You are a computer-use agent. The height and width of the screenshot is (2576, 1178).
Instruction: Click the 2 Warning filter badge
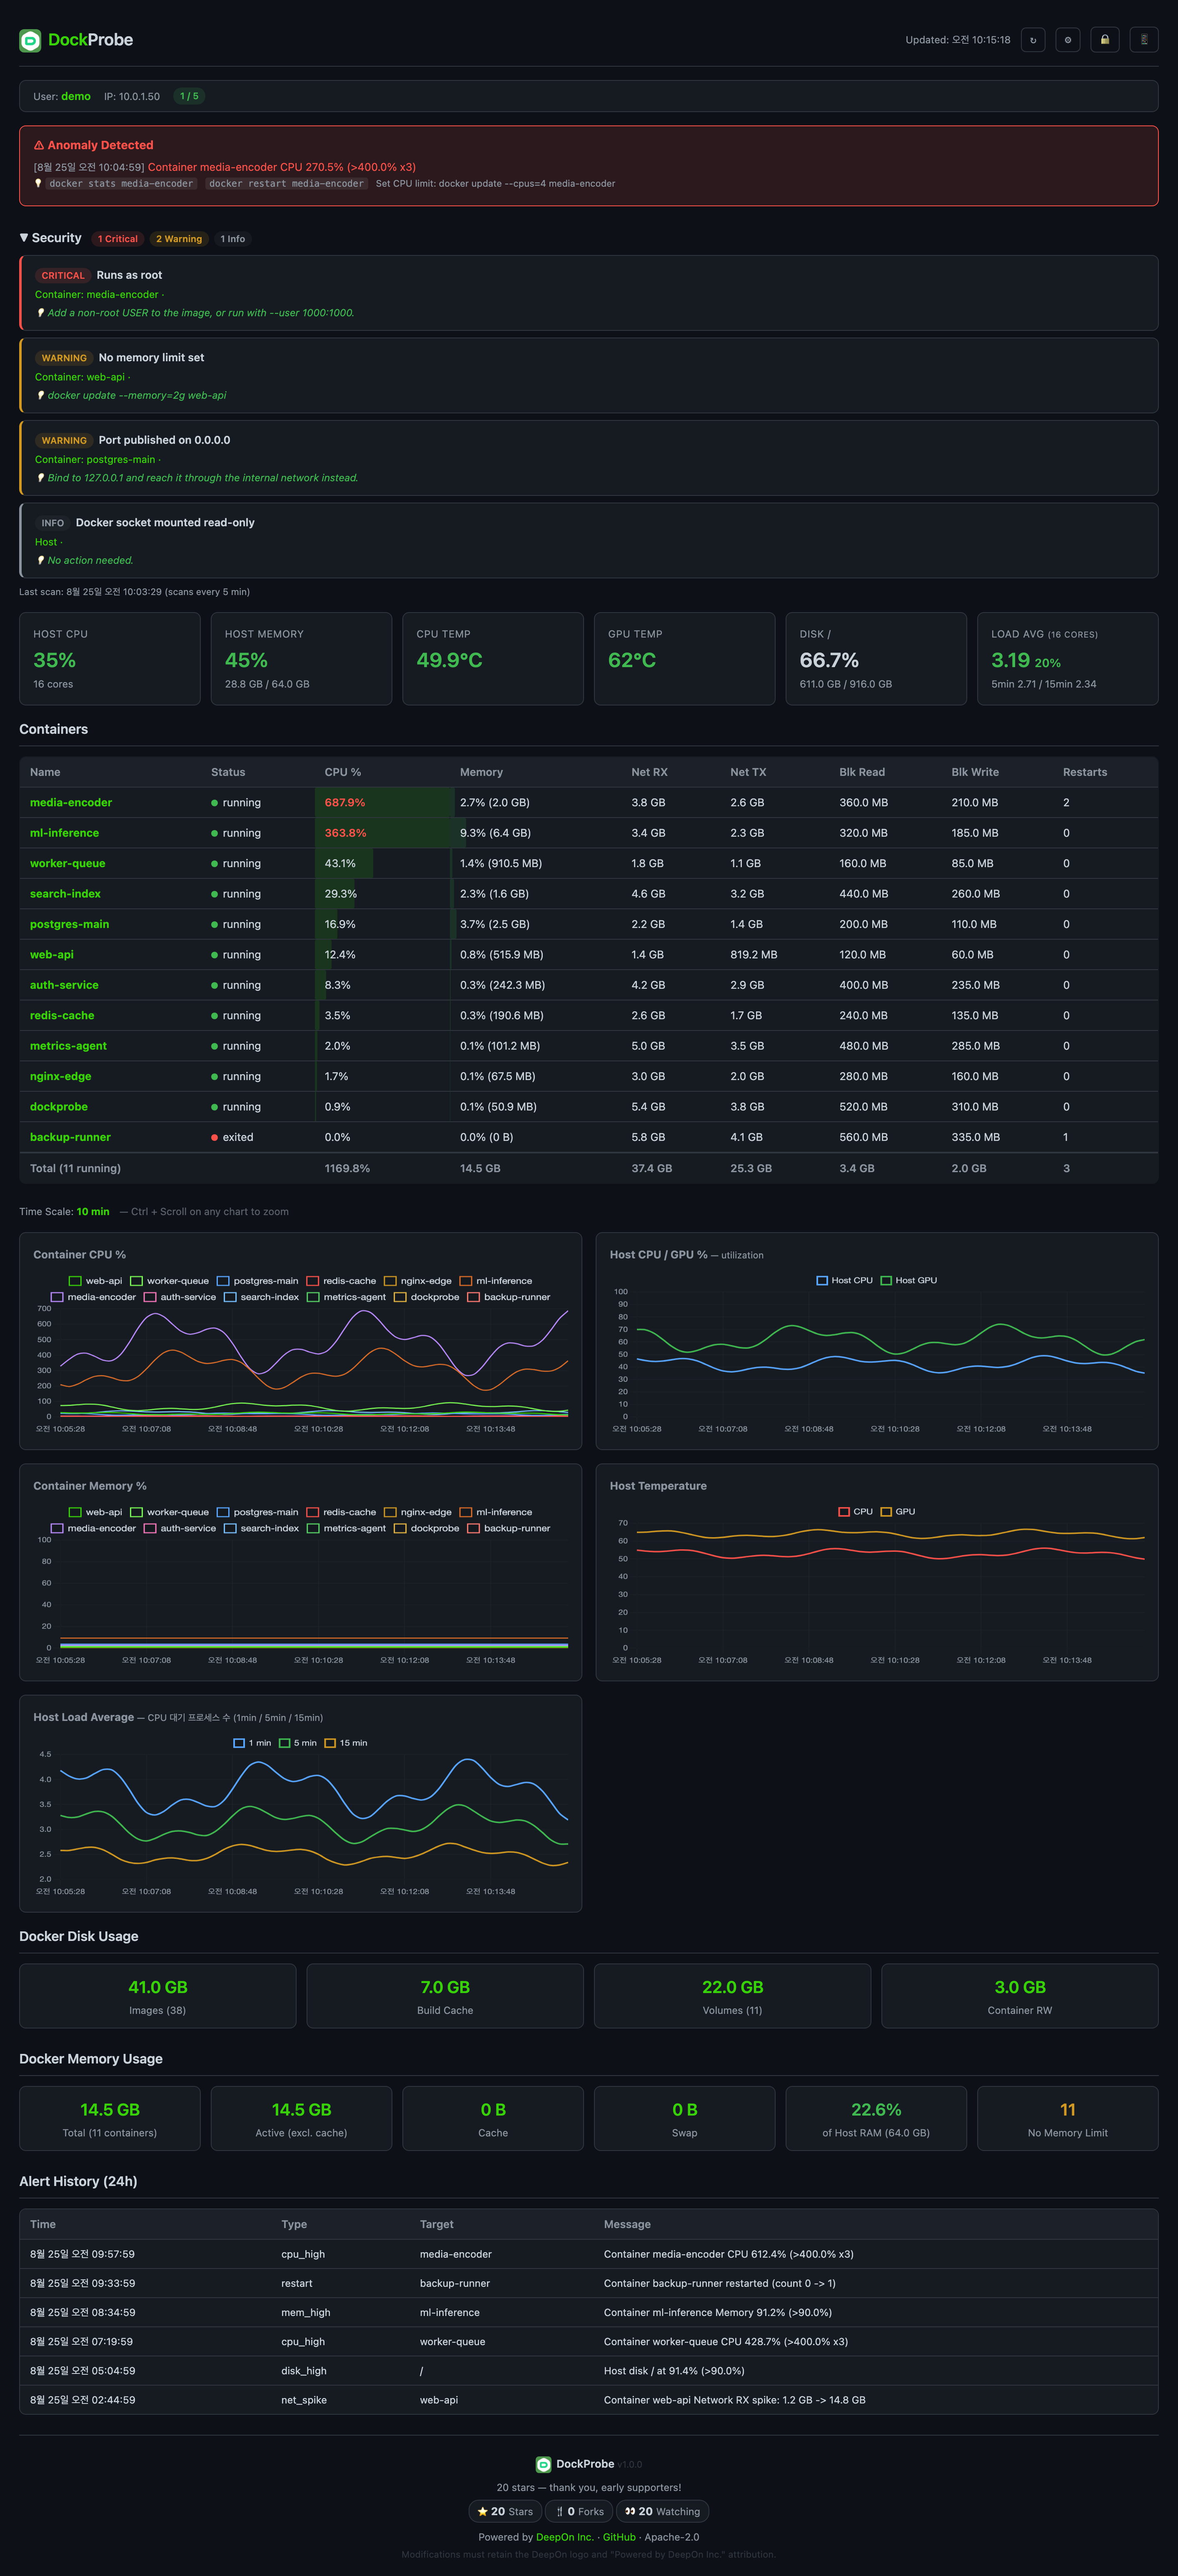pyautogui.click(x=179, y=239)
